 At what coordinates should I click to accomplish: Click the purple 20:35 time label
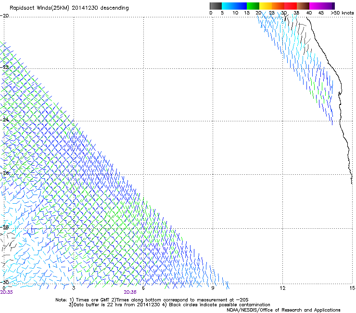(x=6, y=292)
